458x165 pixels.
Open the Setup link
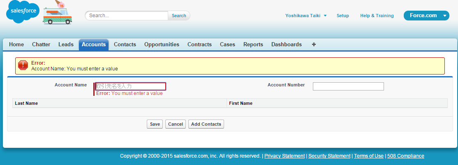(x=342, y=16)
